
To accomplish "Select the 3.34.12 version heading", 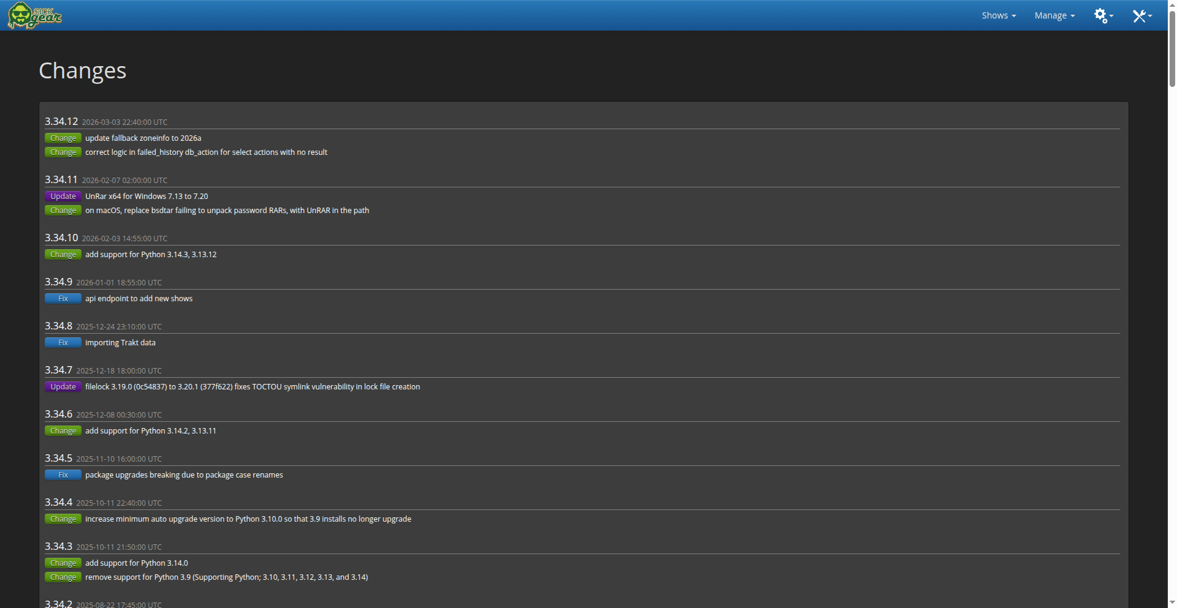I will [x=61, y=121].
